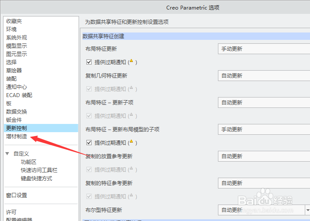This screenshot has height=221, width=310.
Task: Click 布局特征 – 更新子项 label
Action: 109,103
